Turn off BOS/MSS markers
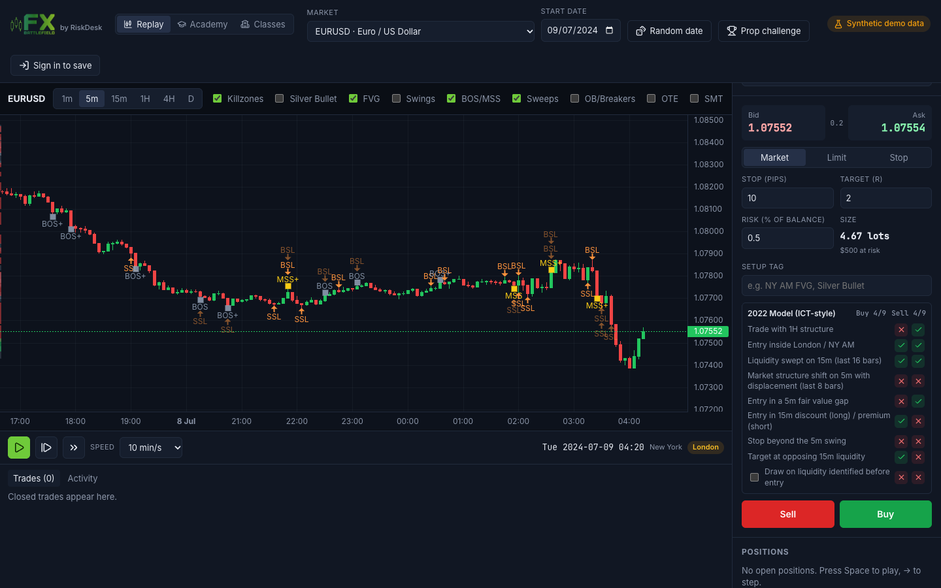Screen dimensions: 941x588 (452, 99)
